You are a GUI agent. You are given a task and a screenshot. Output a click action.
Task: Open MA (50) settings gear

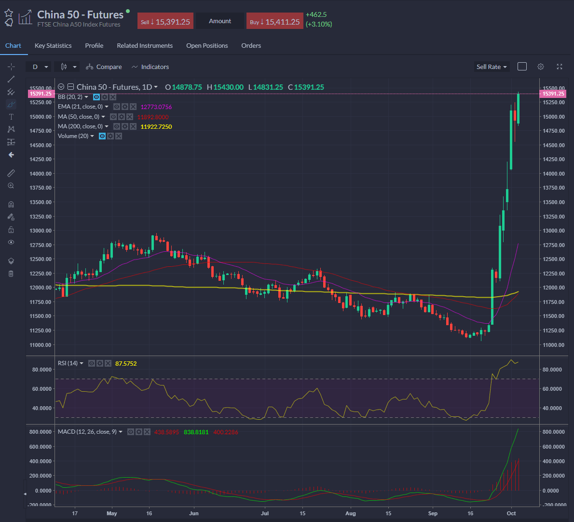point(122,117)
